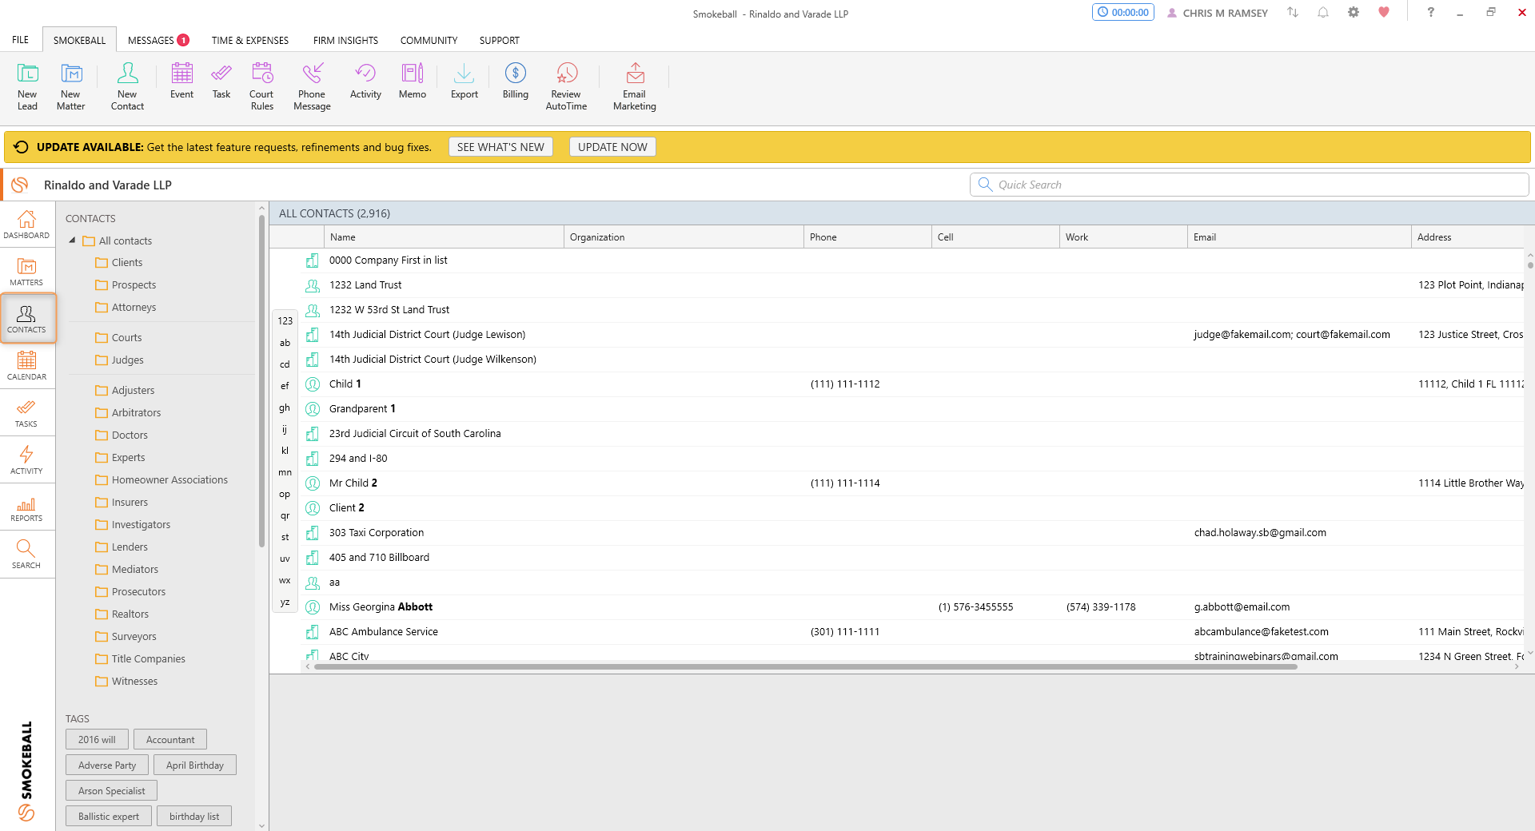1535x831 pixels.
Task: Filter by Arson Specialist tag
Action: tap(112, 791)
